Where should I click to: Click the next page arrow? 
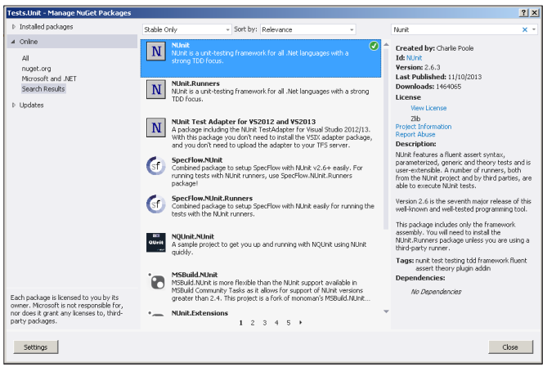300,323
